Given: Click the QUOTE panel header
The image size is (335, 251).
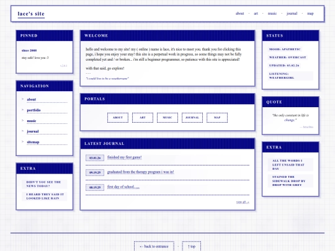Looking at the screenshot, I should [x=290, y=102].
